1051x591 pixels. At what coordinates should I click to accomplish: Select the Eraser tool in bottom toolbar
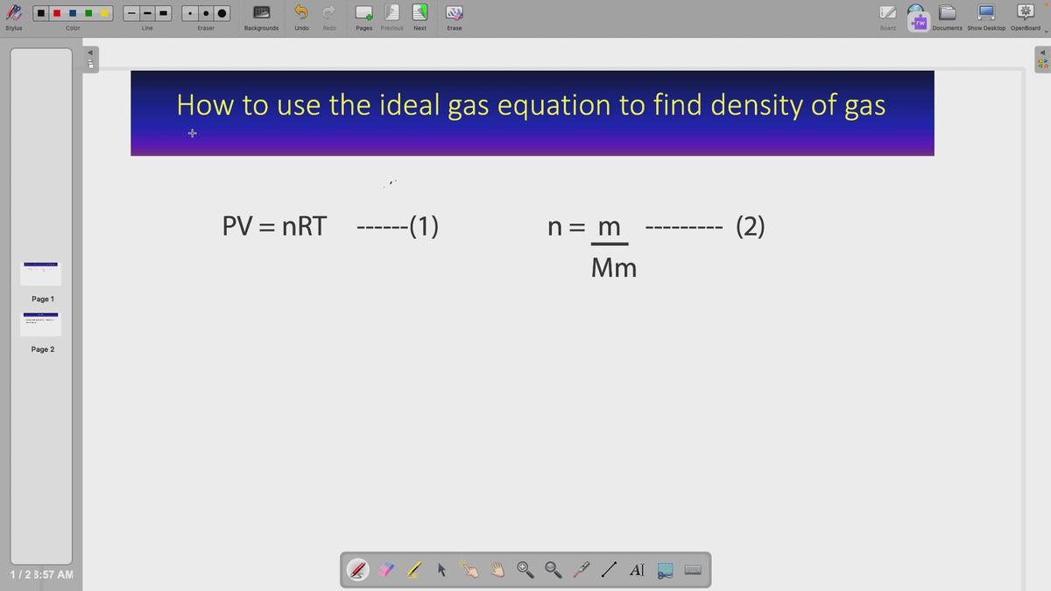(385, 569)
